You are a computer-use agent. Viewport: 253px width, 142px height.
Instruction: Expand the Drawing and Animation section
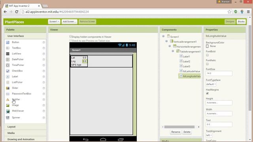pyautogui.click(x=25, y=139)
